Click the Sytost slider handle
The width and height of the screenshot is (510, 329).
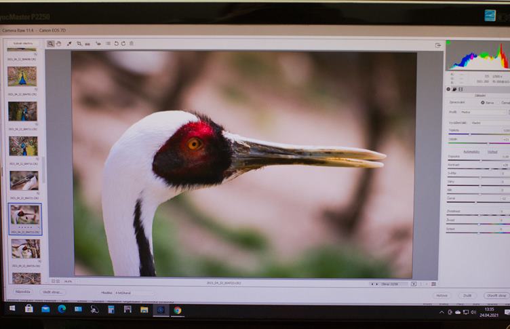(478, 233)
